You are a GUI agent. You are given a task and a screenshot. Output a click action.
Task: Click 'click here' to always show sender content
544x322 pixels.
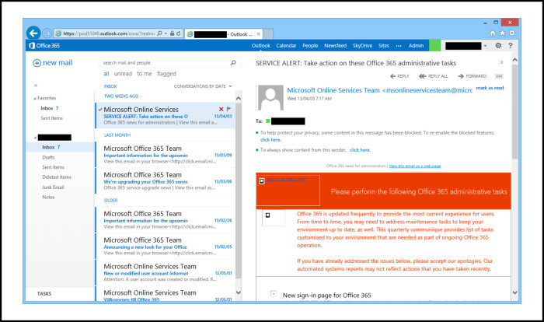click(x=360, y=150)
